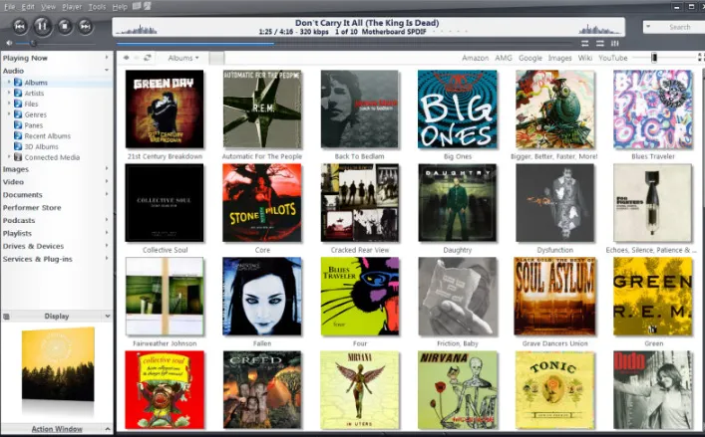Expand the Artists tree node
The width and height of the screenshot is (705, 437).
(9, 93)
